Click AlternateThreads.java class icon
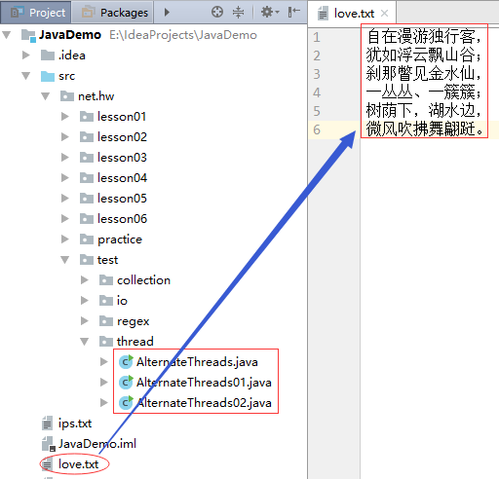This screenshot has height=479, width=499. click(x=126, y=362)
